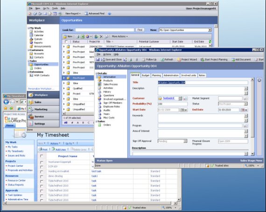Click Add Document in Opportunity toolbar

tap(241, 60)
